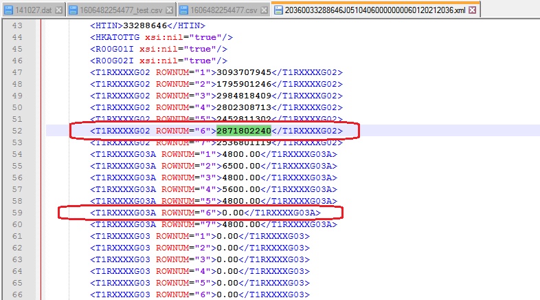This screenshot has width=540, height=300.
Task: Click the 0.00 value on line 59
Action: tap(229, 213)
